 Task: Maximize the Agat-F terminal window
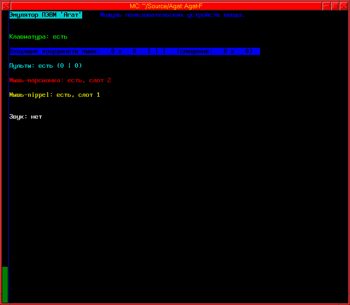335,6
